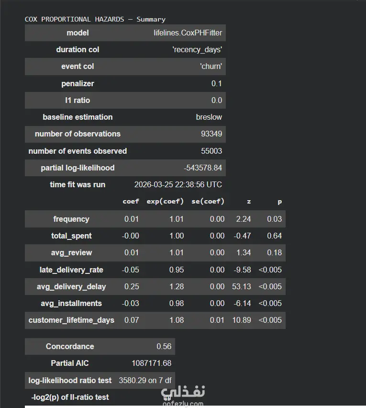This screenshot has height=408, width=366.
Task: Click the lifelines.CoxPHFitter model value
Action: [188, 33]
